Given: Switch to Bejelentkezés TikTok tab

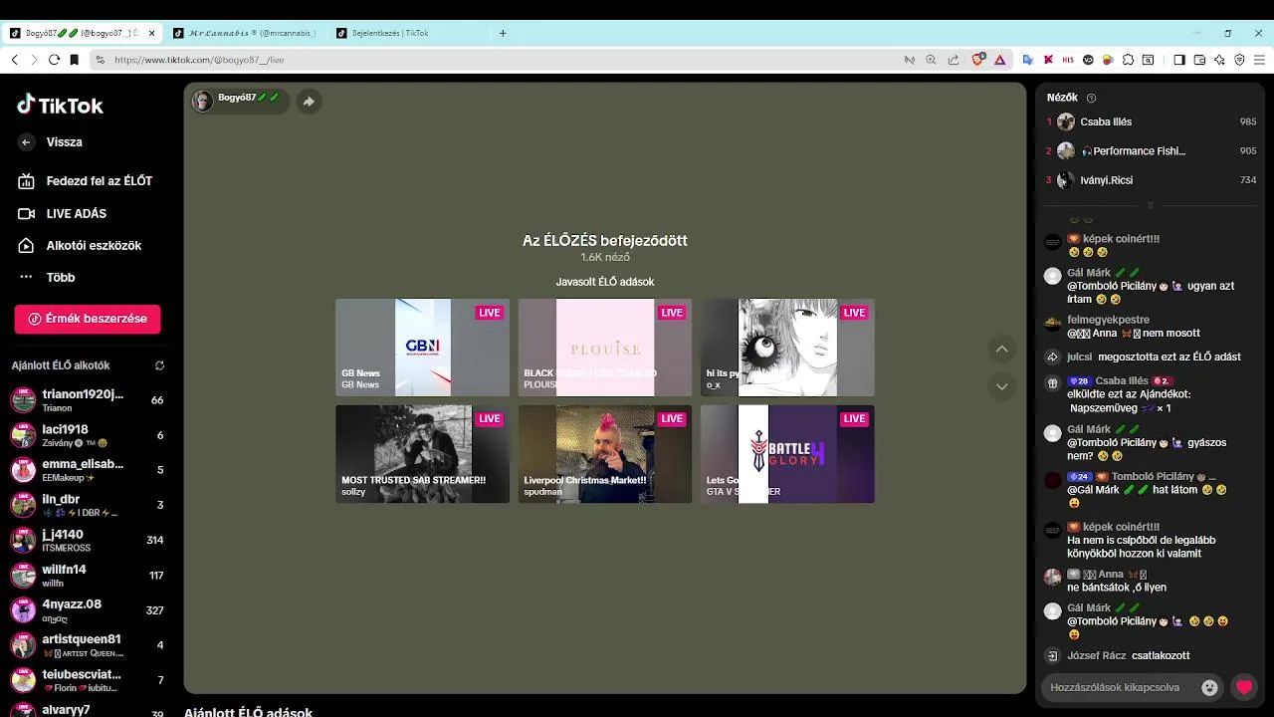Looking at the screenshot, I should (409, 33).
